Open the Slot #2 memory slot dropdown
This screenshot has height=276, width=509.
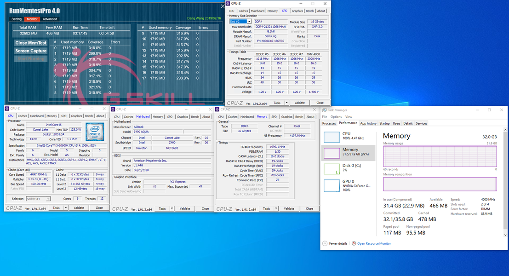[x=240, y=22]
